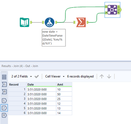This screenshot has height=124, width=131.
Task: Open the Formula tool annotation box
Action: (54, 38)
